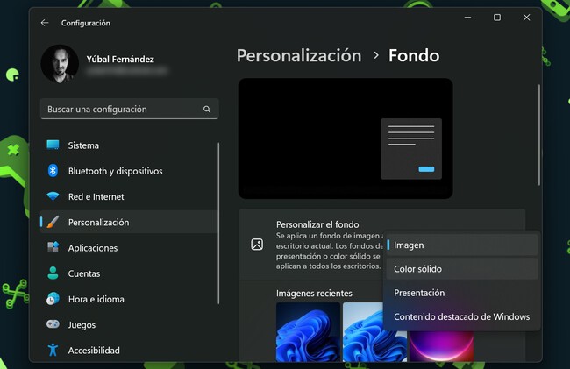The height and width of the screenshot is (369, 570).
Task: Click the Hora e idioma clock icon
Action: (x=53, y=299)
